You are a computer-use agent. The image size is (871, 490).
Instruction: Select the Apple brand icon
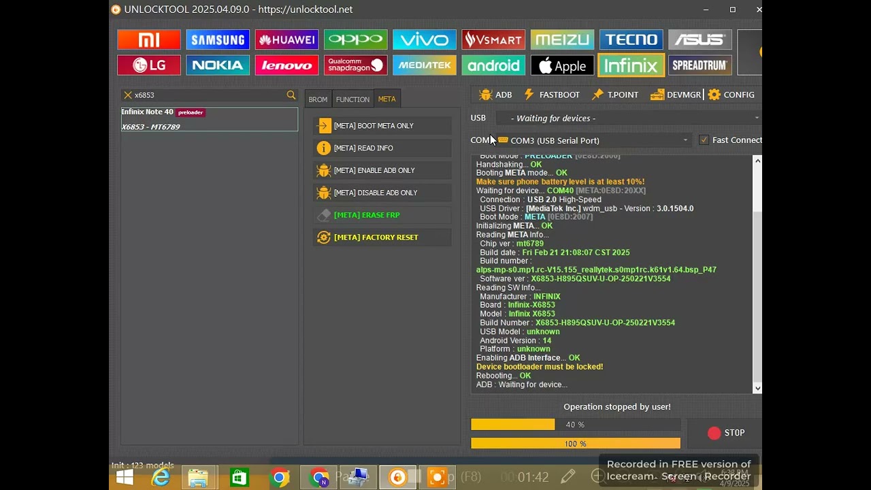[x=562, y=65]
